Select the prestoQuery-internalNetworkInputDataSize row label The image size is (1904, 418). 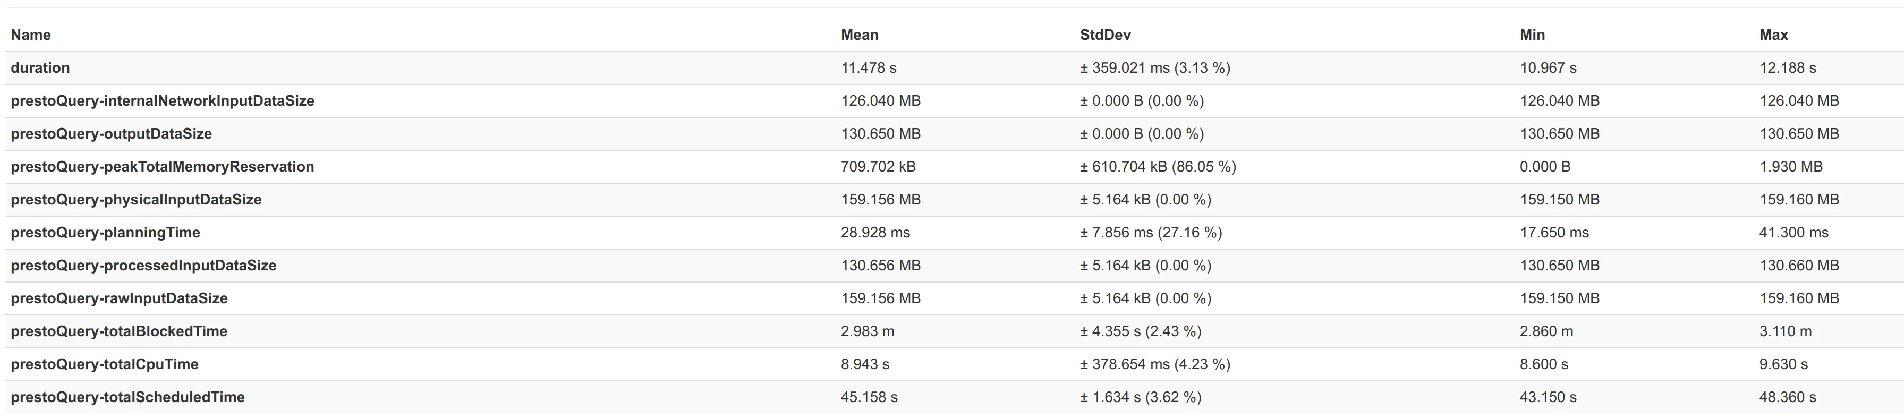pyautogui.click(x=163, y=100)
